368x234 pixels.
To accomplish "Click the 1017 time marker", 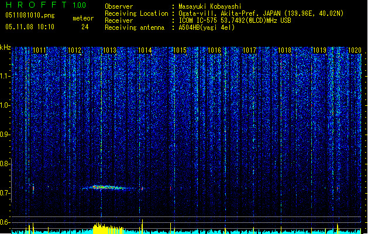I will (249, 50).
